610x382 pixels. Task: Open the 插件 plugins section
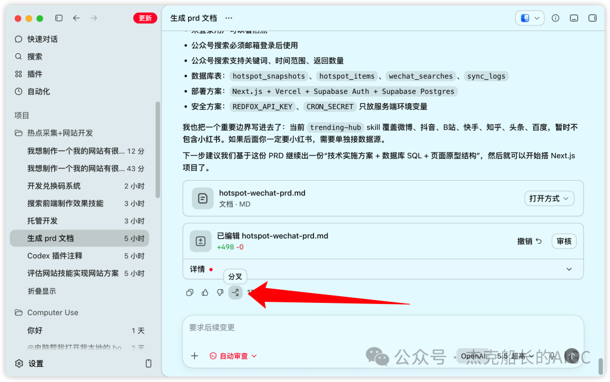(34, 74)
